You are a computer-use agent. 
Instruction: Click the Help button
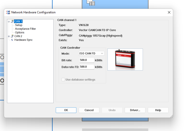tap(158, 110)
